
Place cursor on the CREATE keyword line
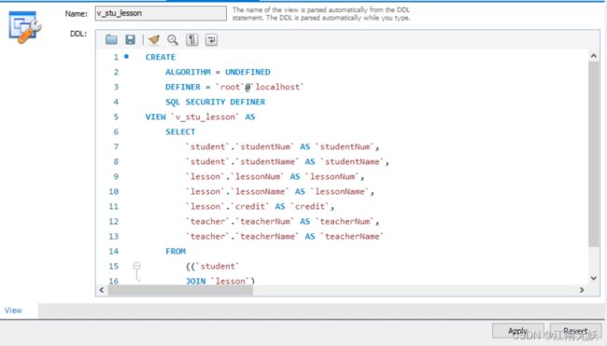(161, 57)
